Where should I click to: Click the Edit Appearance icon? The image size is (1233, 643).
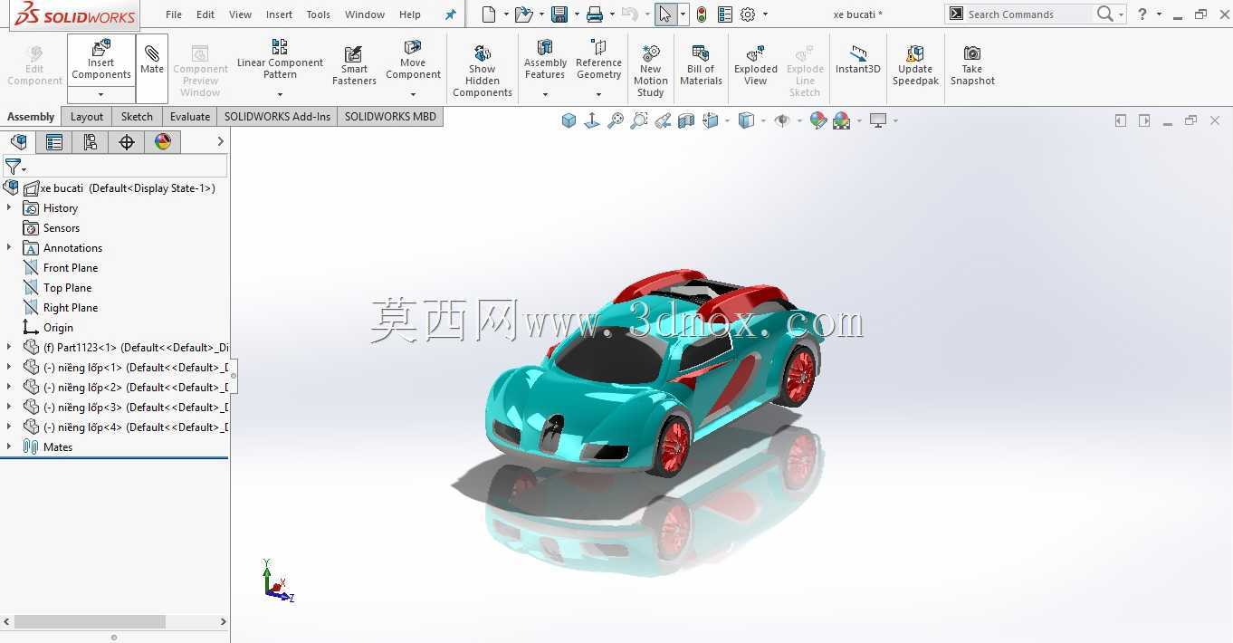(x=818, y=120)
